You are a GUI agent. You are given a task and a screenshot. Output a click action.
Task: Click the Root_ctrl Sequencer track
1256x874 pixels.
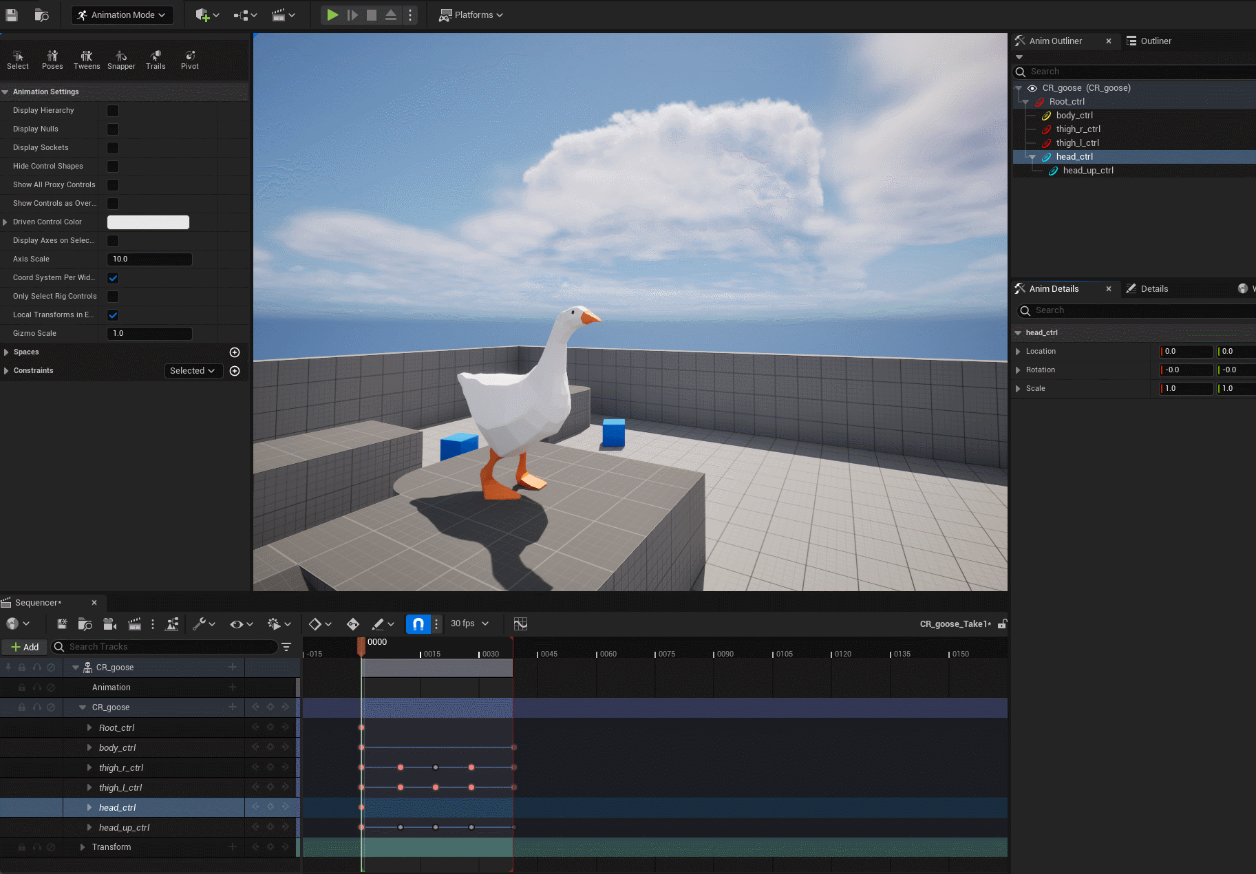(x=116, y=727)
